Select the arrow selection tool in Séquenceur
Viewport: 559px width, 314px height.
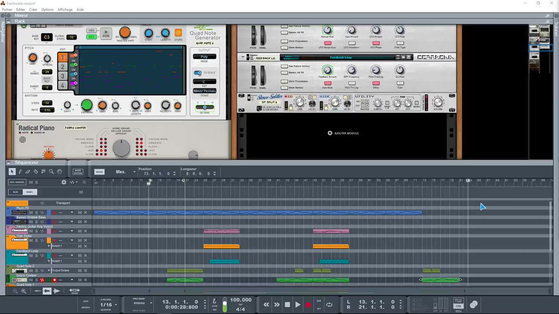click(12, 172)
